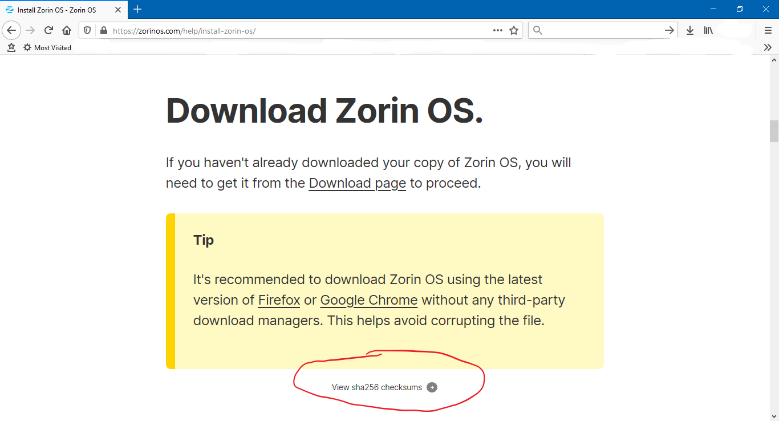Follow the Download page link
Image resolution: width=779 pixels, height=421 pixels.
click(357, 183)
